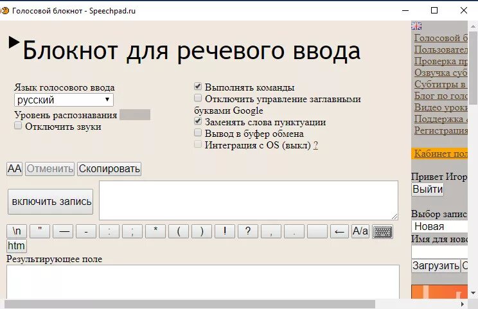
Task: Insert a quotation mark with the " button
Action: tap(40, 231)
